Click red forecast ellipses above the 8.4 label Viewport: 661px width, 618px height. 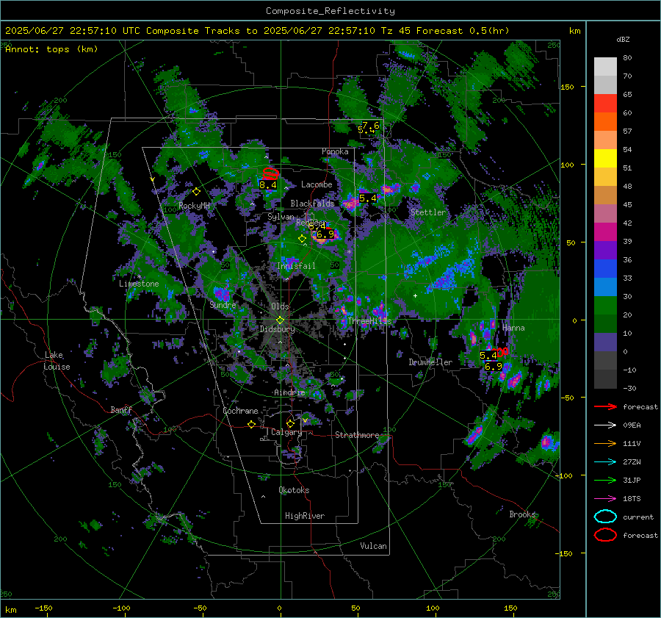pos(270,173)
